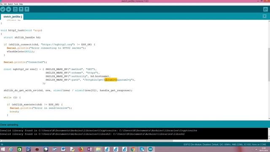270x152 pixels.
Task: Create a new sketch with New icon
Action: [x=15, y=9]
